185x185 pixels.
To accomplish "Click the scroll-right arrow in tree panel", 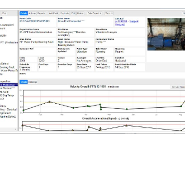I will (16, 129).
